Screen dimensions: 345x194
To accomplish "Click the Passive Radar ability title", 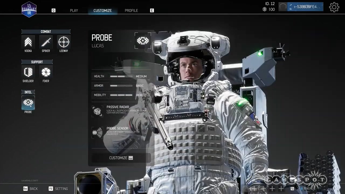I will click(118, 107).
